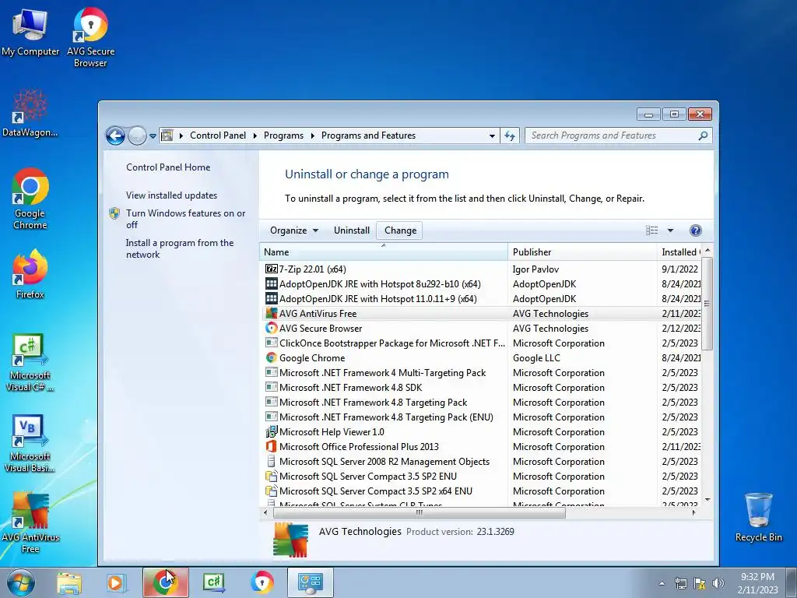
Task: Change the list view icon
Action: click(x=651, y=230)
